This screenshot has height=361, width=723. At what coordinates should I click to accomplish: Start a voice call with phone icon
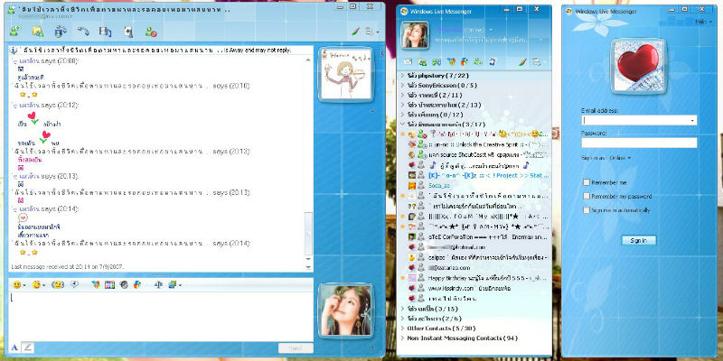click(83, 32)
